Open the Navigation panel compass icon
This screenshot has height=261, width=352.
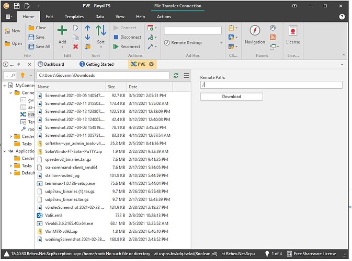point(255,31)
